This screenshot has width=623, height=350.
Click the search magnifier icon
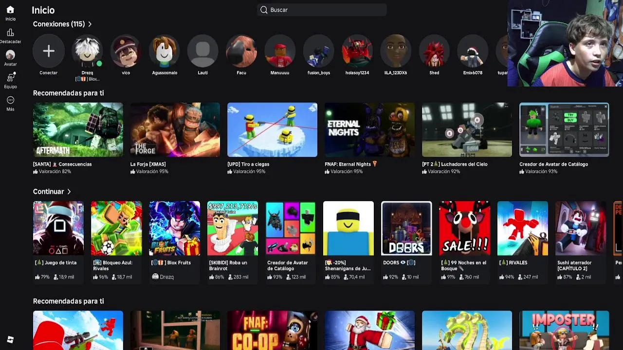(x=264, y=10)
